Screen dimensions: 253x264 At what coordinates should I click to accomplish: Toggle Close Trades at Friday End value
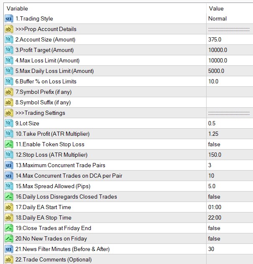[229, 228]
